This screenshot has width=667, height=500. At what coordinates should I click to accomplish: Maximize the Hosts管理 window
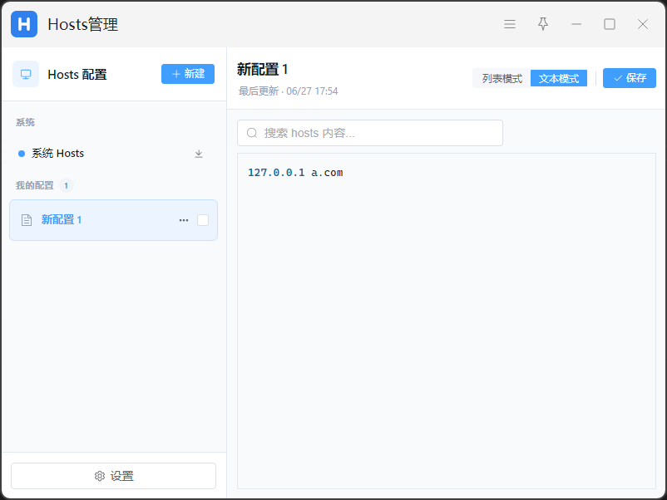point(609,24)
